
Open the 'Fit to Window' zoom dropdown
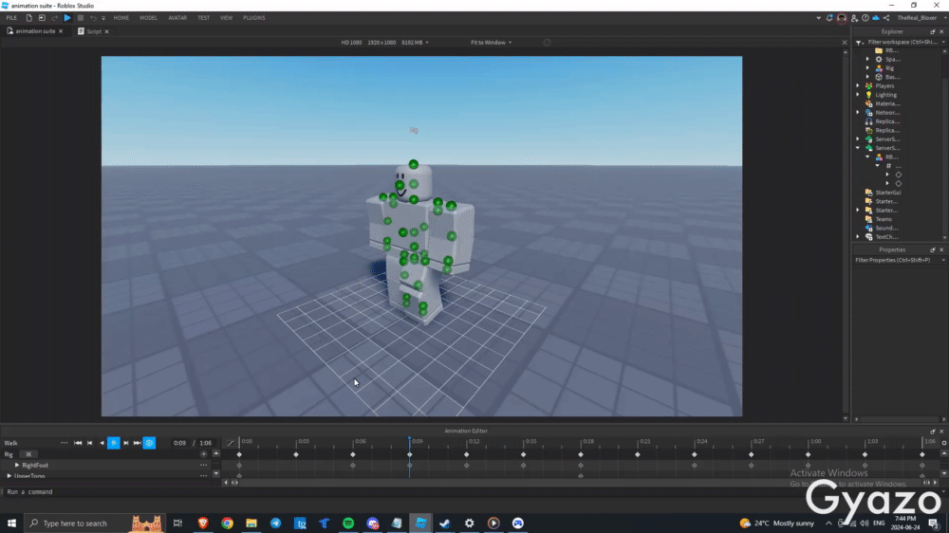491,43
